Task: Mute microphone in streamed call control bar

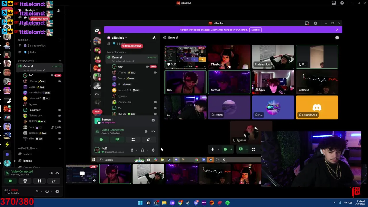Action: 213,149
